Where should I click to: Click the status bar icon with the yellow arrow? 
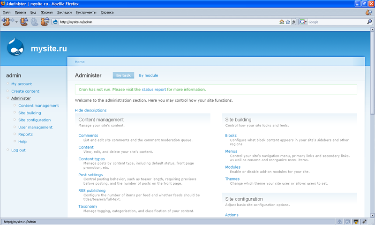click(356, 222)
